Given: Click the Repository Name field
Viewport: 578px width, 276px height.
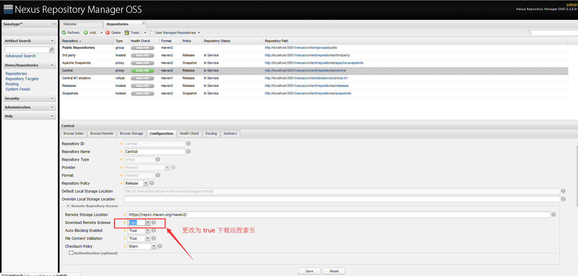Looking at the screenshot, I should click(x=155, y=151).
